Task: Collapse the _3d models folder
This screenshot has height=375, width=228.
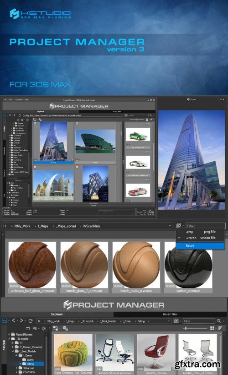Action: (x=9, y=339)
